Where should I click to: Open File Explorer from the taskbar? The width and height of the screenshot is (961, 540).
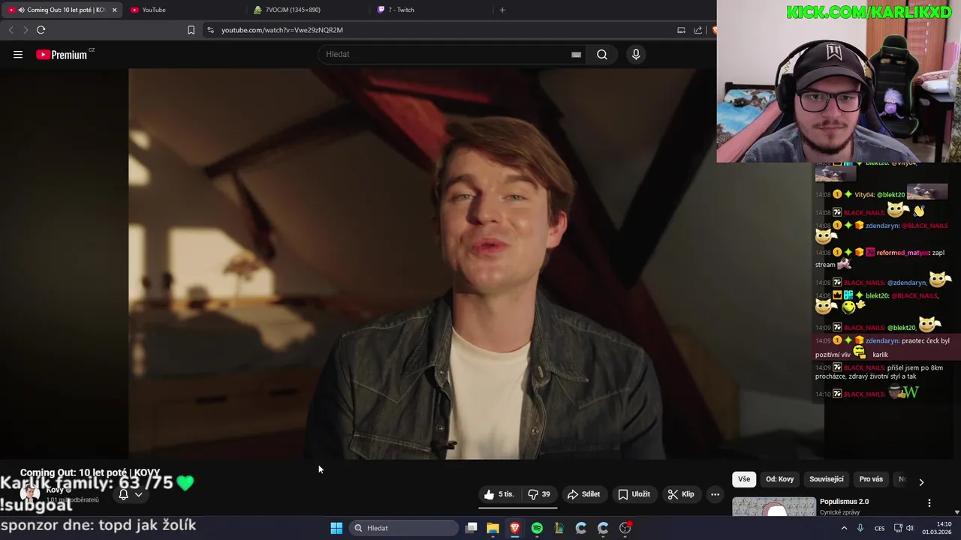coord(493,528)
